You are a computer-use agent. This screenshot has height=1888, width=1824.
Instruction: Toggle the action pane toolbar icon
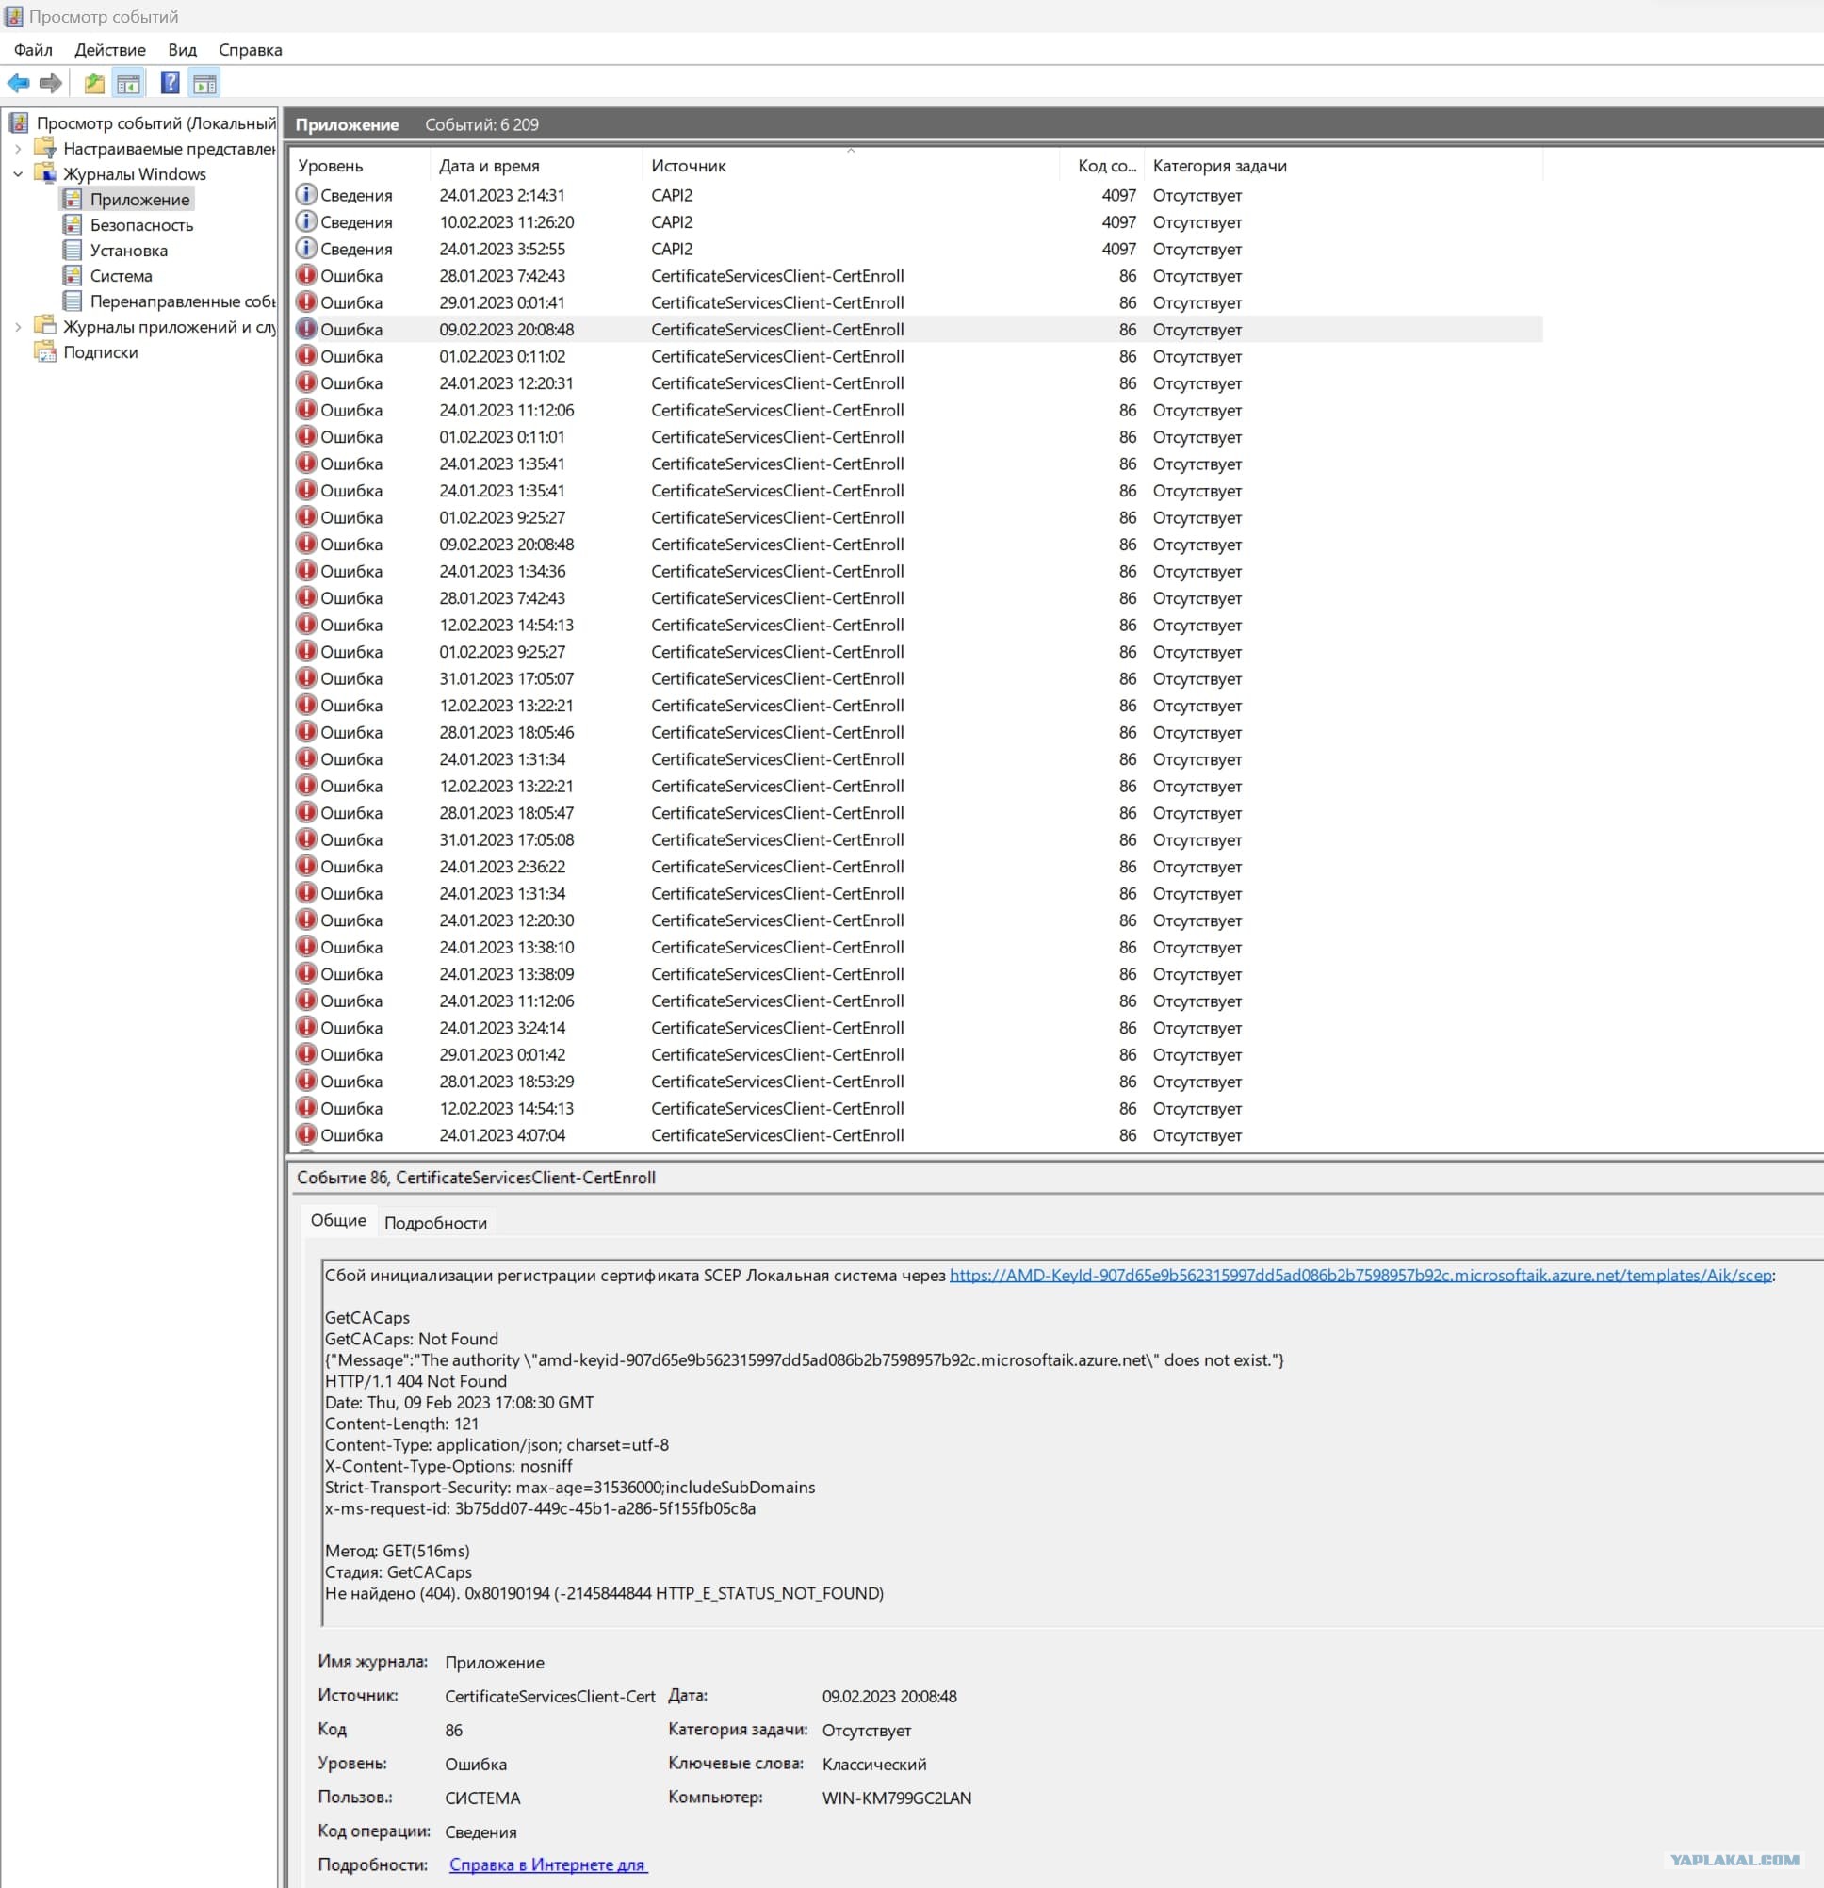coord(204,84)
